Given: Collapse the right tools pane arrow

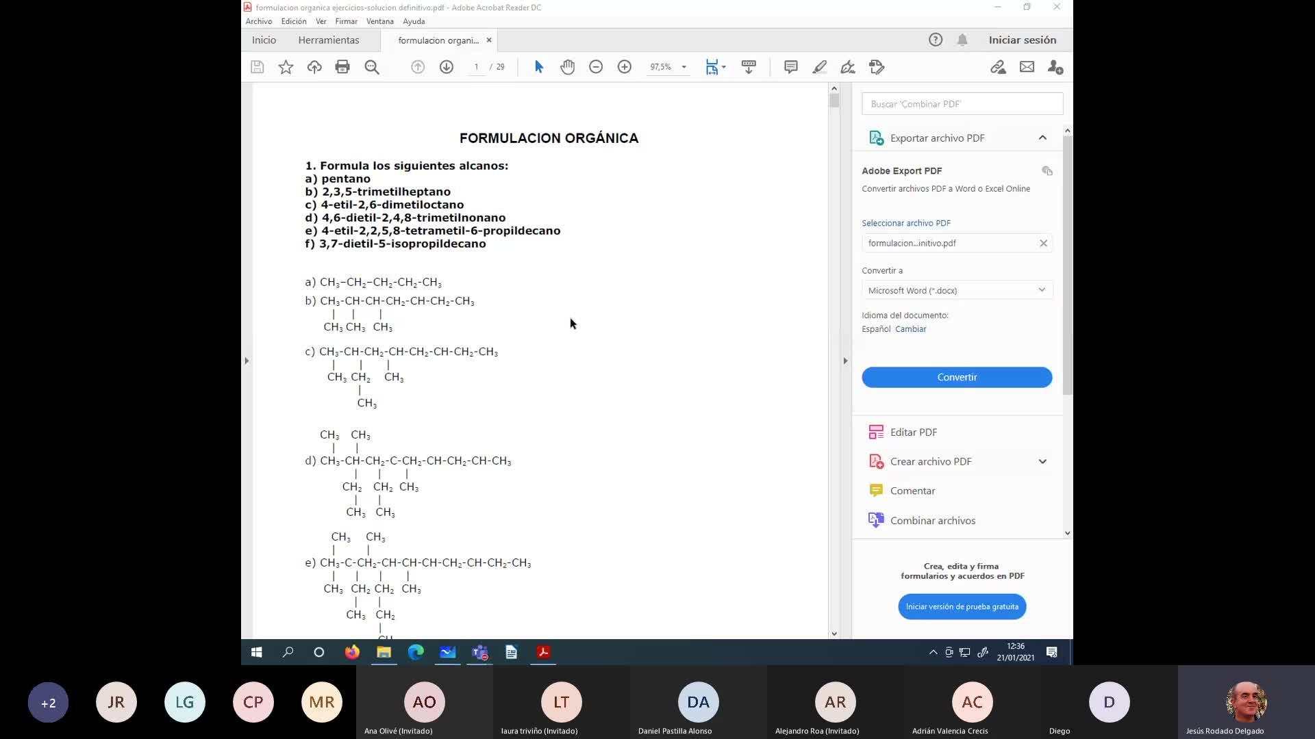Looking at the screenshot, I should tap(845, 361).
